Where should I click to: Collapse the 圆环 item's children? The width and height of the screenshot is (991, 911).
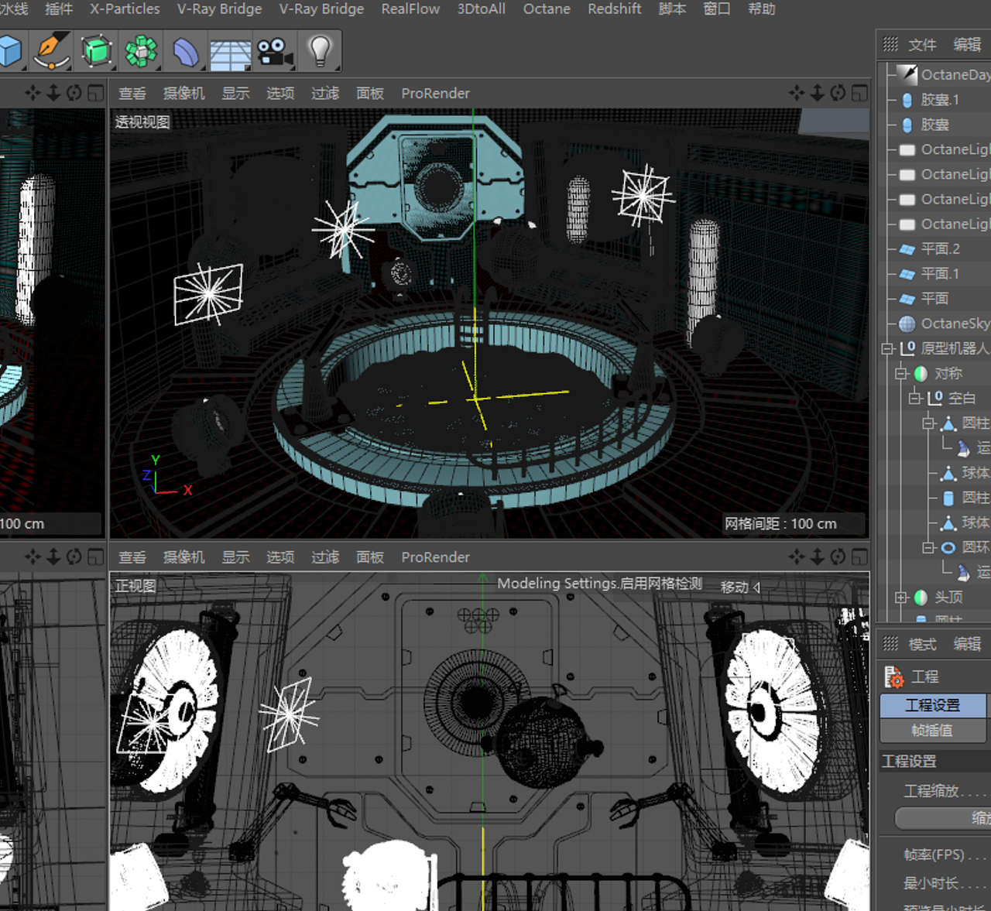pos(930,547)
